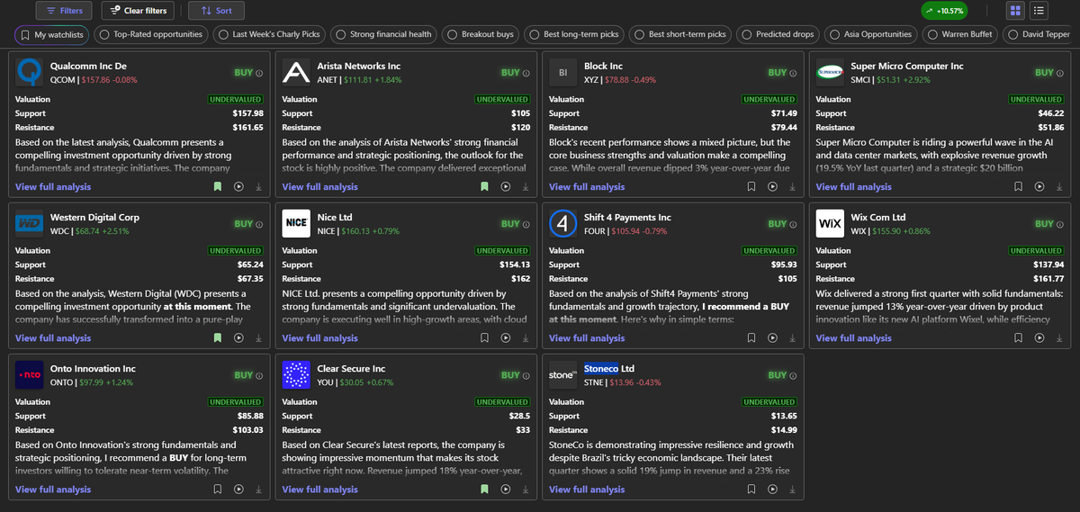Select Top-Rated opportunities filter
1080x512 pixels.
pyautogui.click(x=149, y=34)
